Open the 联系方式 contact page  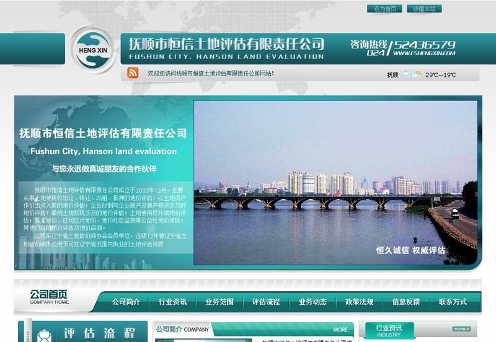453,302
